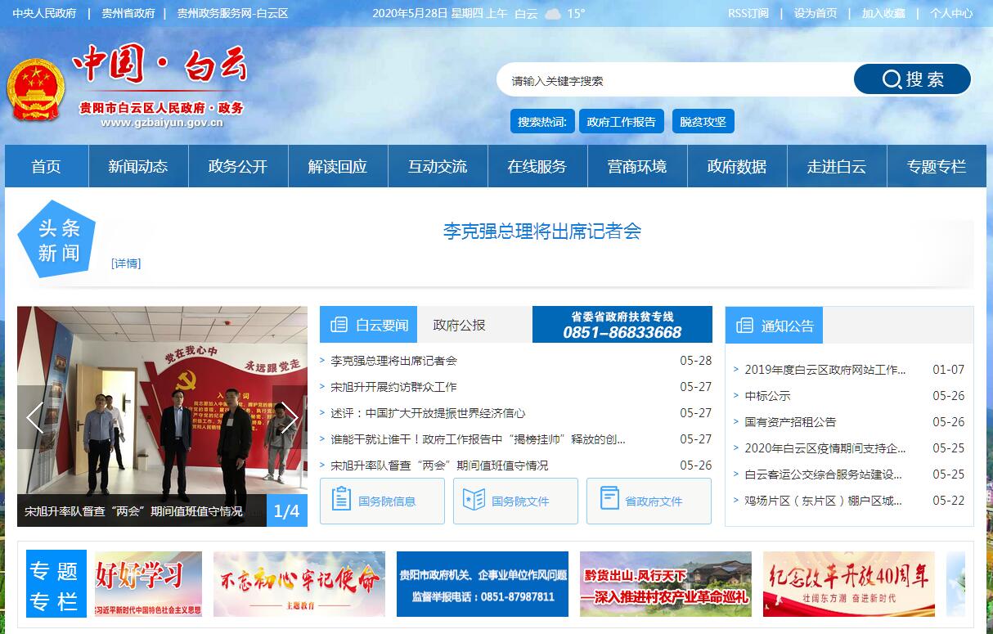Open 个人中心 link
993x634 pixels.
click(951, 13)
